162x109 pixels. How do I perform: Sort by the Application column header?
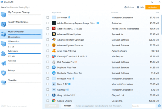click(56, 12)
